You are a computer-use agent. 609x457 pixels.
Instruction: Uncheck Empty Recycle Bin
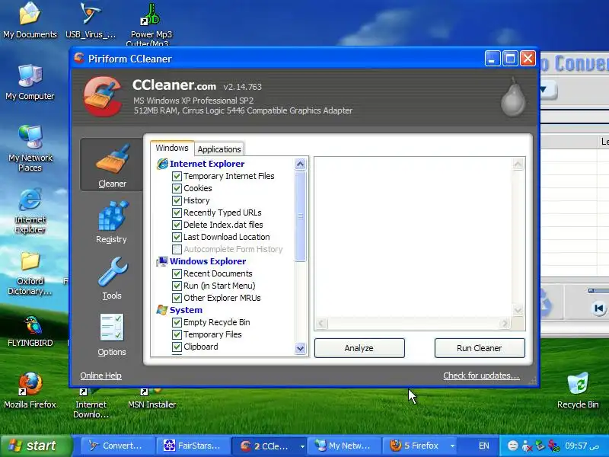177,322
